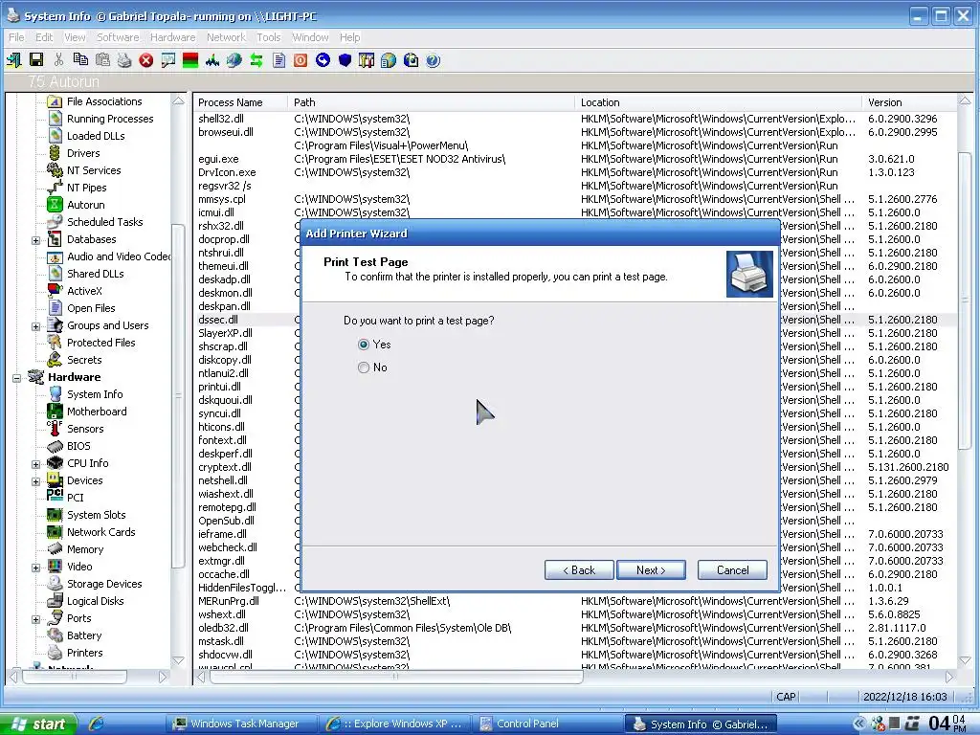The image size is (980, 735).
Task: Click the red and green bars toolbar icon
Action: pyautogui.click(x=190, y=60)
